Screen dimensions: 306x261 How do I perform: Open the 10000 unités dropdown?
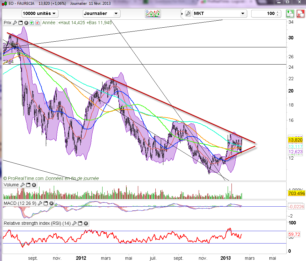(40, 13)
